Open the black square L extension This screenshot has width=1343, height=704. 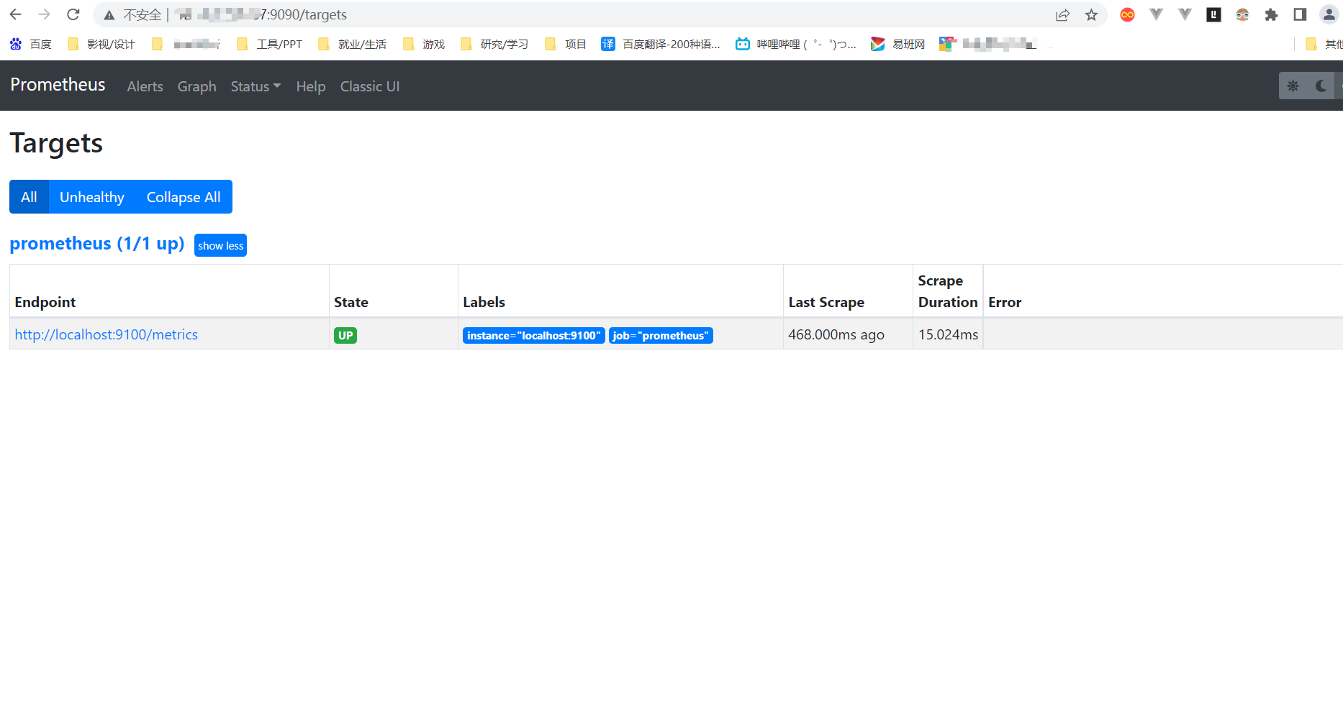coord(1213,15)
